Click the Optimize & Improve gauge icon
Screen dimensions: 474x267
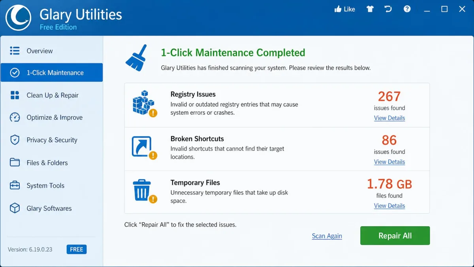click(x=15, y=117)
